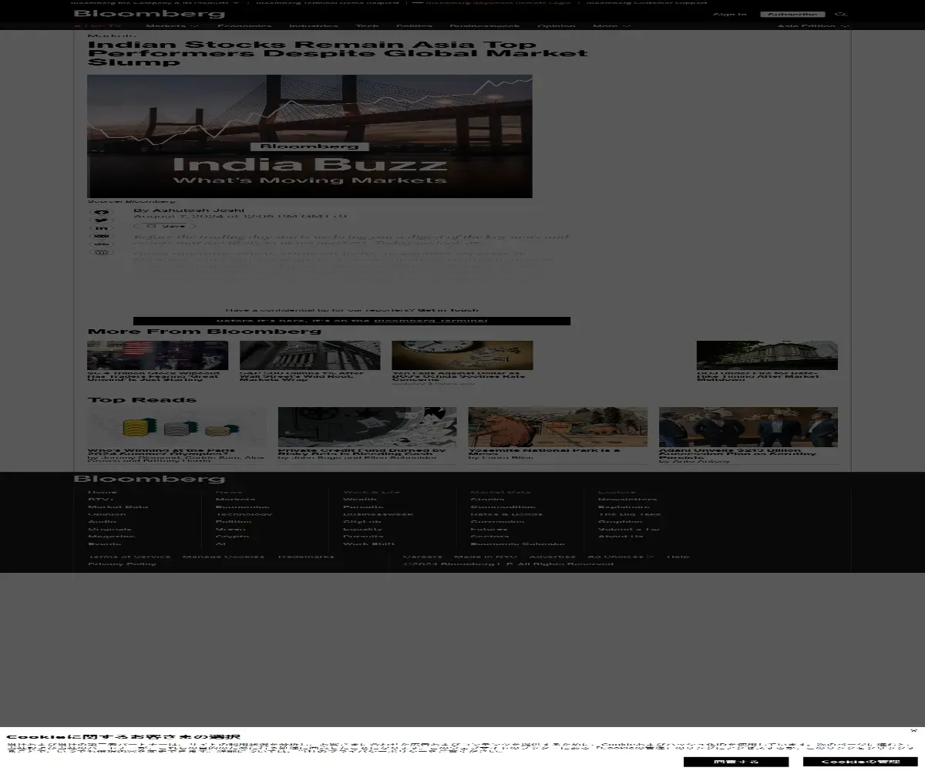Image resolution: width=925 pixels, height=771 pixels.
Task: Open footer Advertise link
Action: point(552,557)
